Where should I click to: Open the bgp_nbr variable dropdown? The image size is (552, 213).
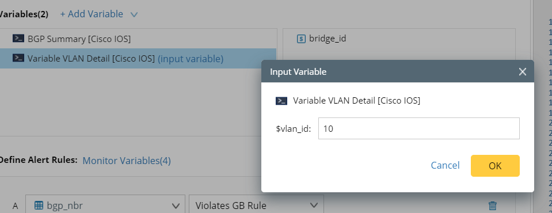coord(105,205)
